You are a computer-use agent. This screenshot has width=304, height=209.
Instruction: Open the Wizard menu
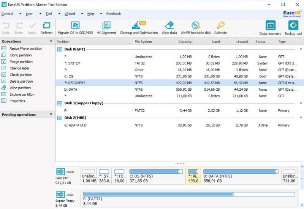(70, 14)
